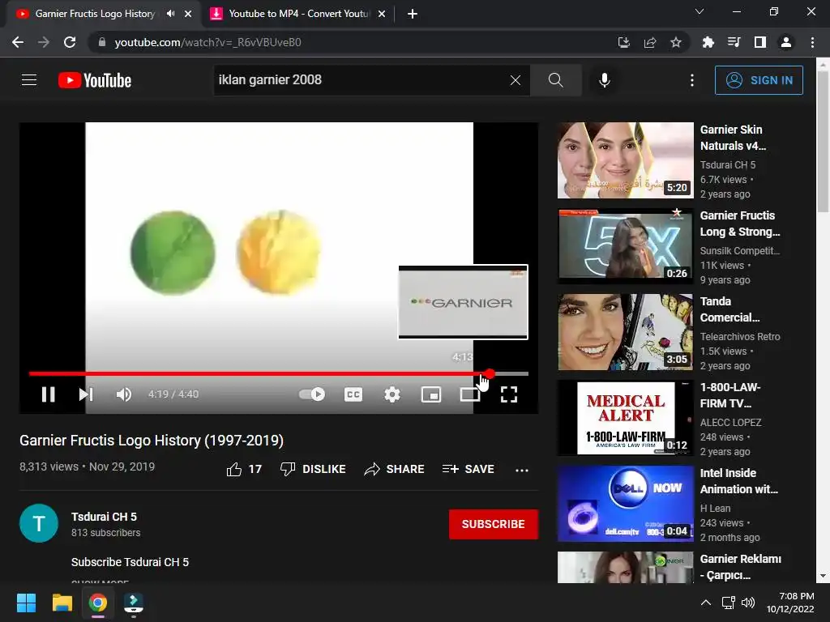
Task: Click the red progress scrubber handle
Action: (490, 373)
